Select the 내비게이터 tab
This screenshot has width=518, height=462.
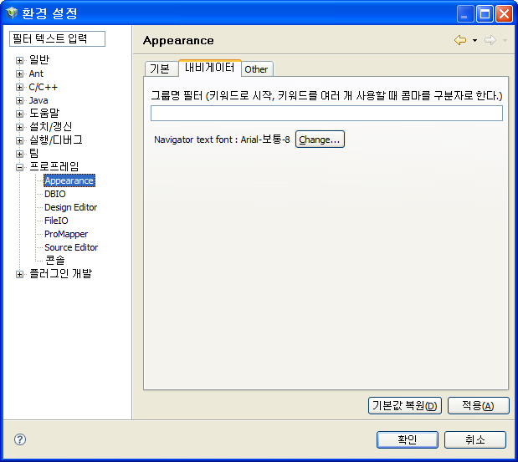[x=209, y=68]
